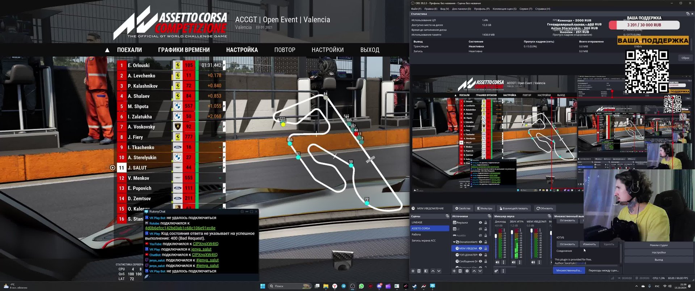This screenshot has height=291, width=695.
Task: Hide the Ямузыка source
Action: pyautogui.click(x=480, y=223)
